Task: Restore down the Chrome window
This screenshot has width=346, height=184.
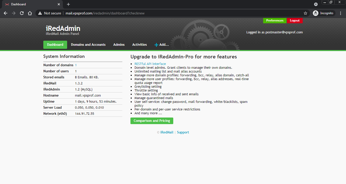Action: click(331, 2)
